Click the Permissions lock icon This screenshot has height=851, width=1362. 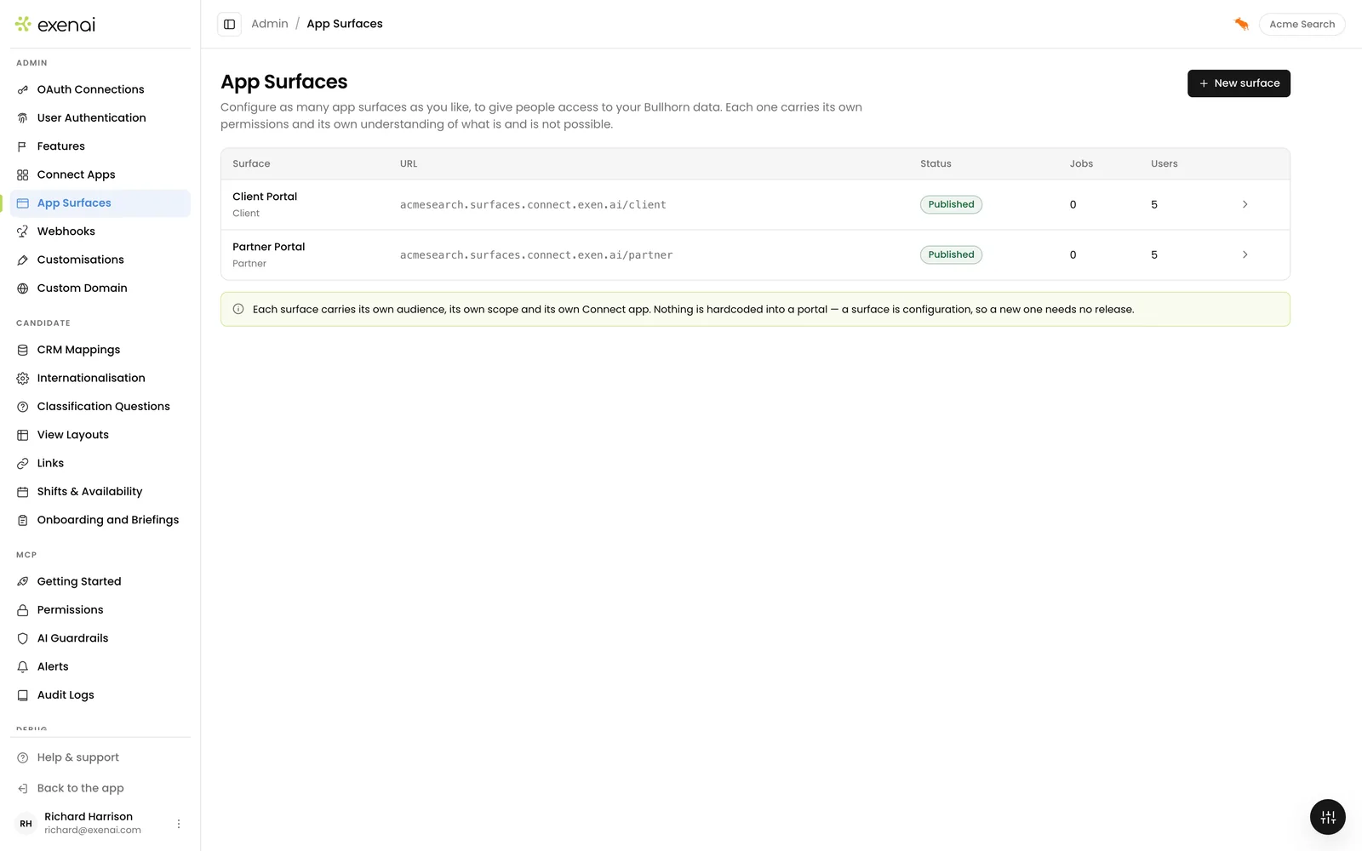(23, 610)
